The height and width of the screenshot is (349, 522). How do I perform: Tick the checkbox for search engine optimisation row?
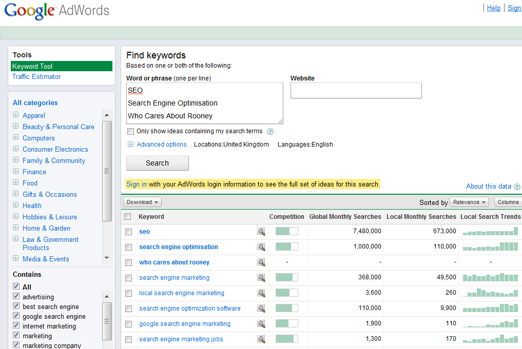coord(128,248)
